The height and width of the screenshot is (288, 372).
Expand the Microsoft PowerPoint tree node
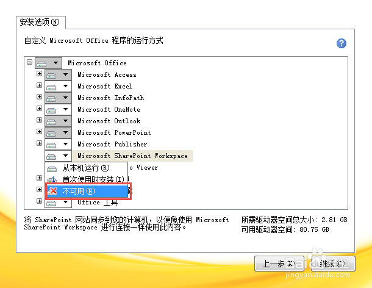(40, 132)
